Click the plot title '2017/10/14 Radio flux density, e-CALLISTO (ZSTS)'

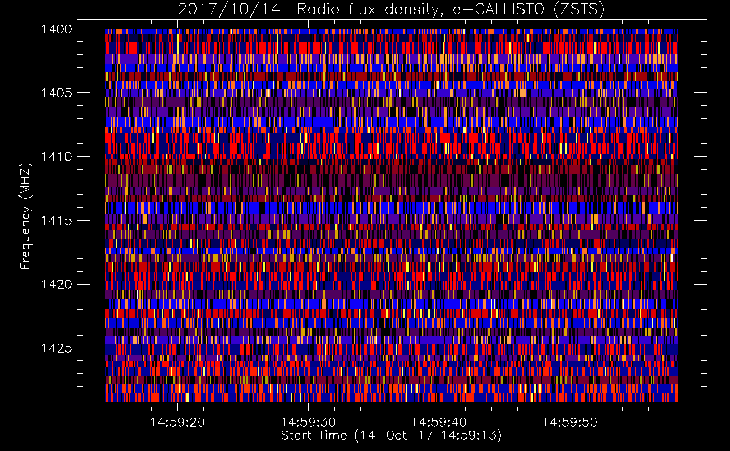point(391,9)
